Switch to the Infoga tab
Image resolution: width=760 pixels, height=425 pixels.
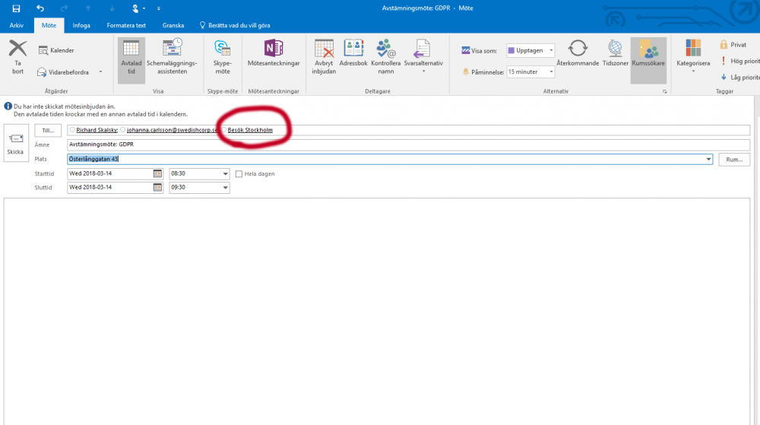[81, 25]
